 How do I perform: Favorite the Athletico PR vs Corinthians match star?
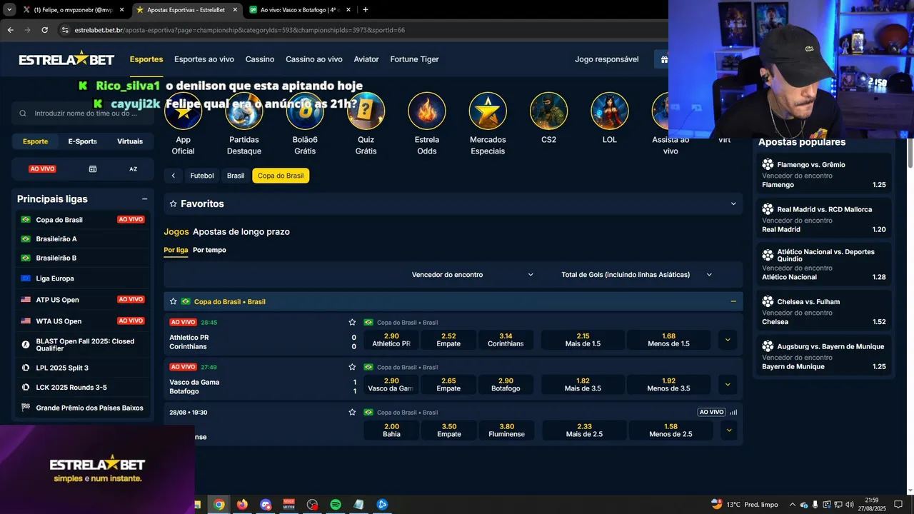[352, 322]
